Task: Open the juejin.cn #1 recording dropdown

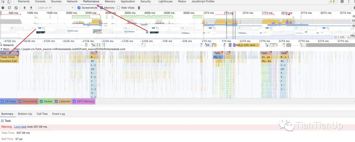Action: [56, 8]
